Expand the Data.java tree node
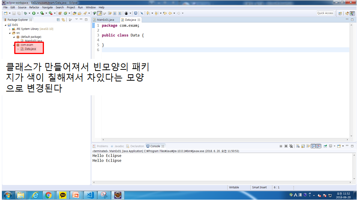Screen dimensions: 357x200 (x=18, y=49)
